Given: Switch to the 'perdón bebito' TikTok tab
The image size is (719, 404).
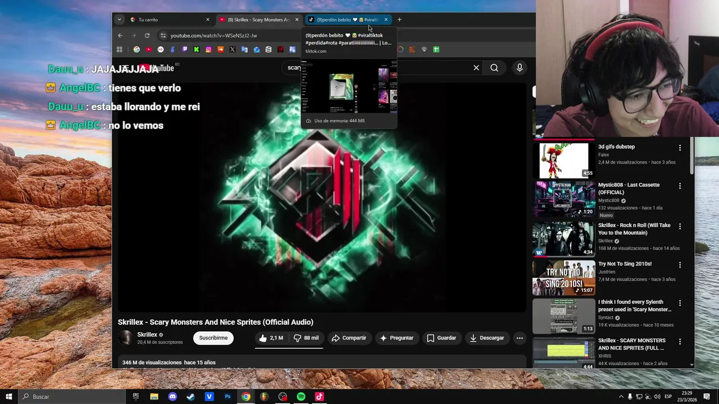Looking at the screenshot, I should click(347, 20).
